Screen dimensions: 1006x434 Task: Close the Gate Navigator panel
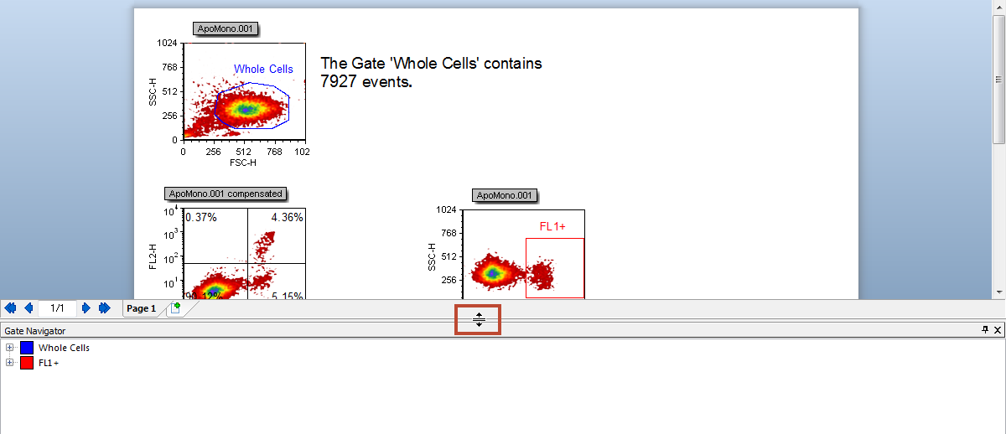click(998, 330)
